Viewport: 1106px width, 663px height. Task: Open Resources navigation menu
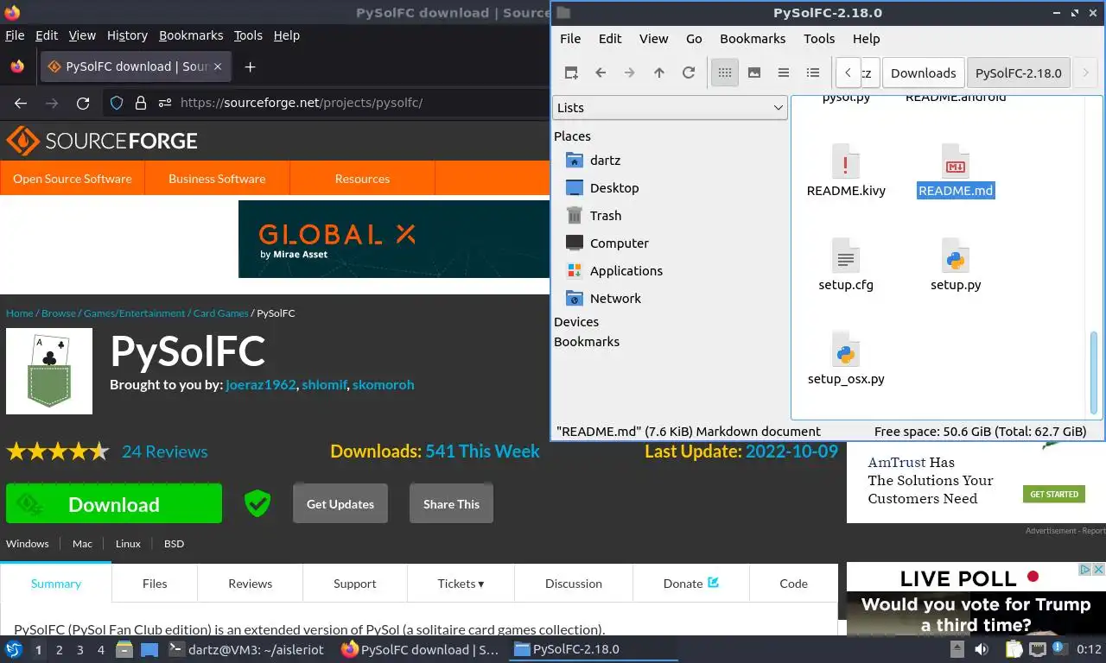click(362, 179)
